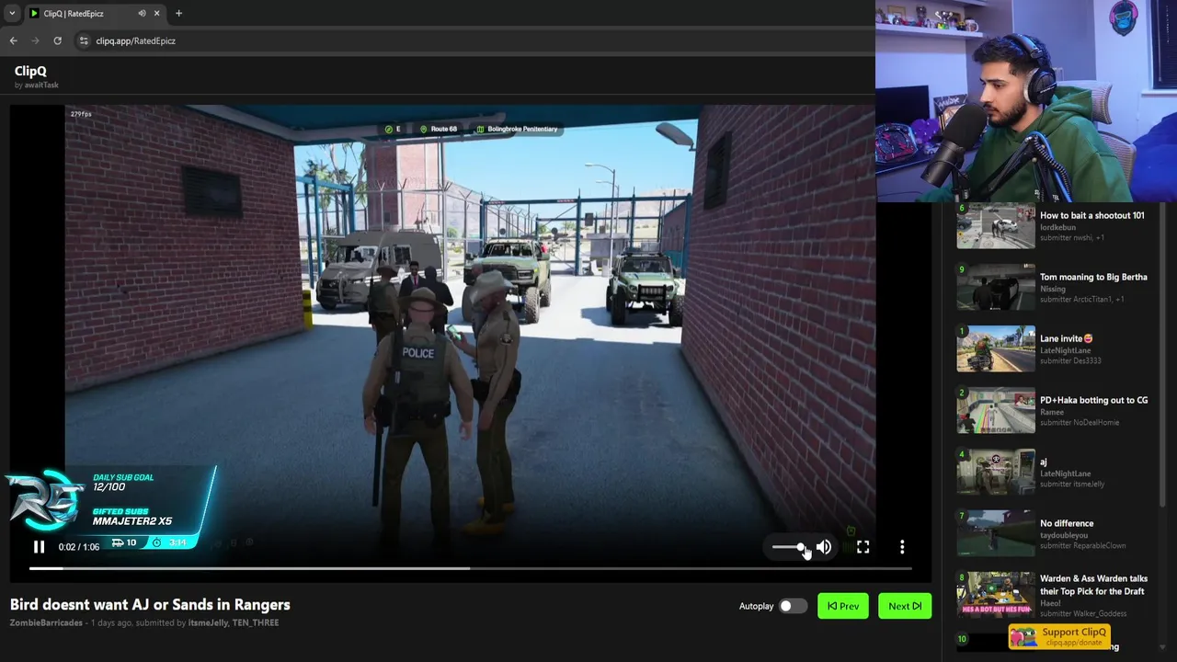Open the 'PD+Haka botting out to CG' thumbnail

[x=996, y=410]
